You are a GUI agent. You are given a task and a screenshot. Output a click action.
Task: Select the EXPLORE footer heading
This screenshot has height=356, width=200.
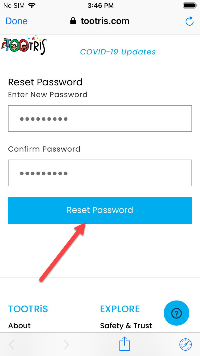tap(120, 309)
